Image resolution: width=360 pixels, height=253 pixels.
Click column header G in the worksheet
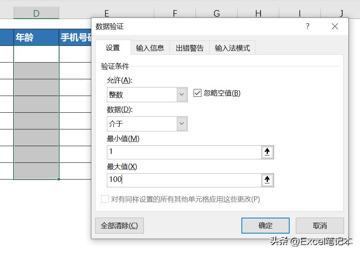(216, 13)
